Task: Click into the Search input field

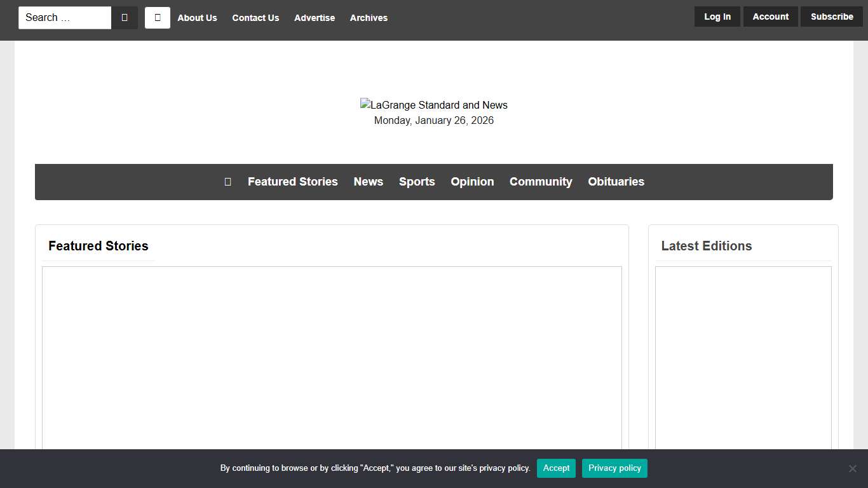Action: coord(65,18)
